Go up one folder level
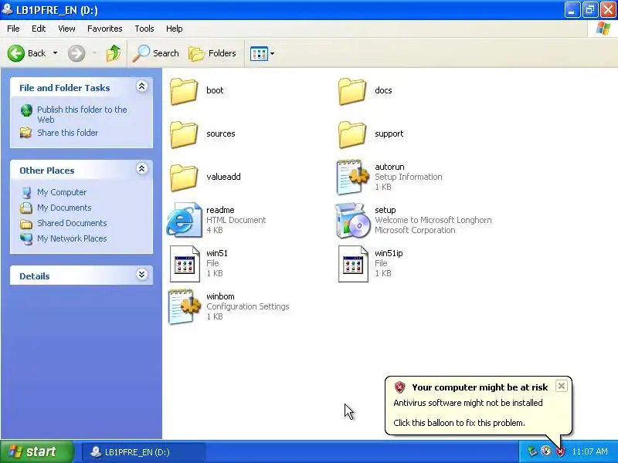This screenshot has width=618, height=463. click(114, 53)
